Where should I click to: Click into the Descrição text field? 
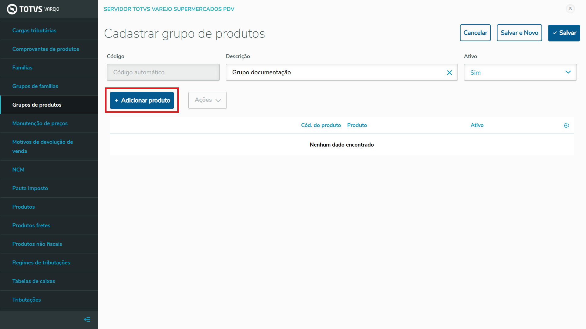[336, 73]
